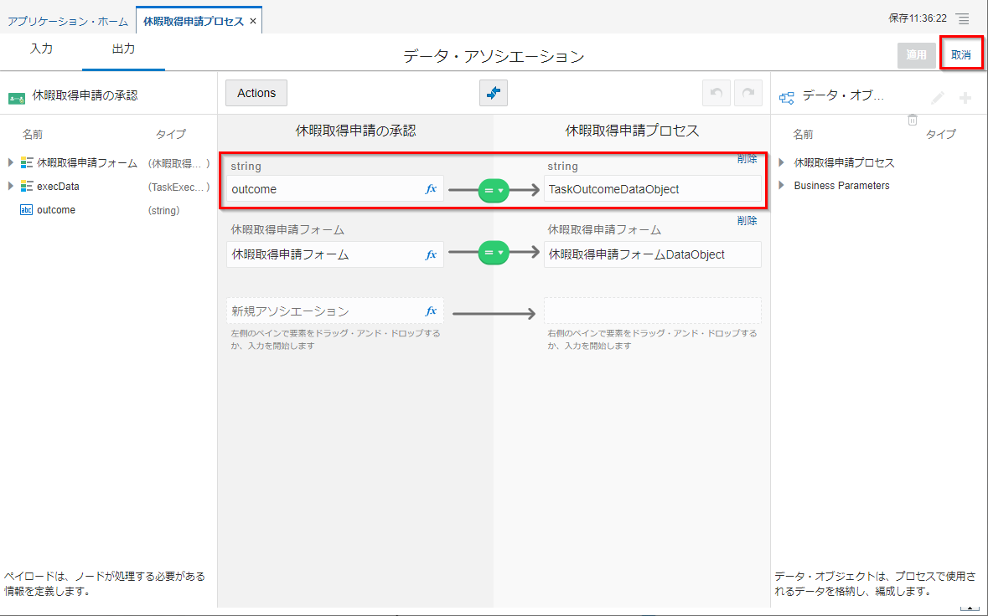Expand the execData tree node
This screenshot has height=616, width=988.
(x=11, y=186)
